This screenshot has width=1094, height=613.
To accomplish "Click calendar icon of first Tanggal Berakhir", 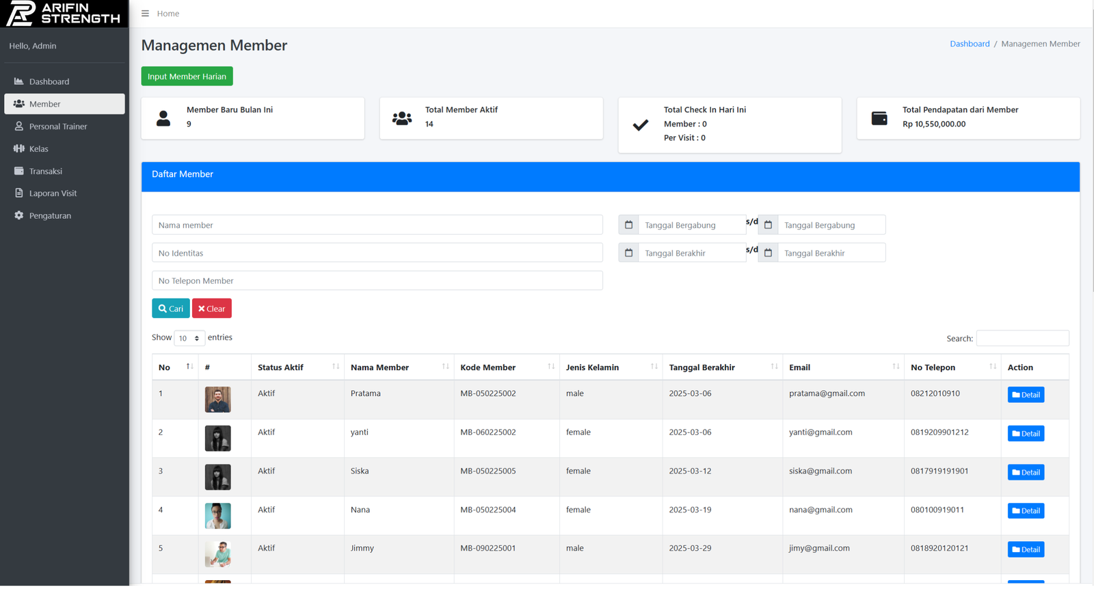I will 629,253.
